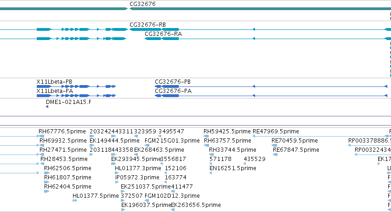Select the EK149444.5prime EST label

pos(114,141)
